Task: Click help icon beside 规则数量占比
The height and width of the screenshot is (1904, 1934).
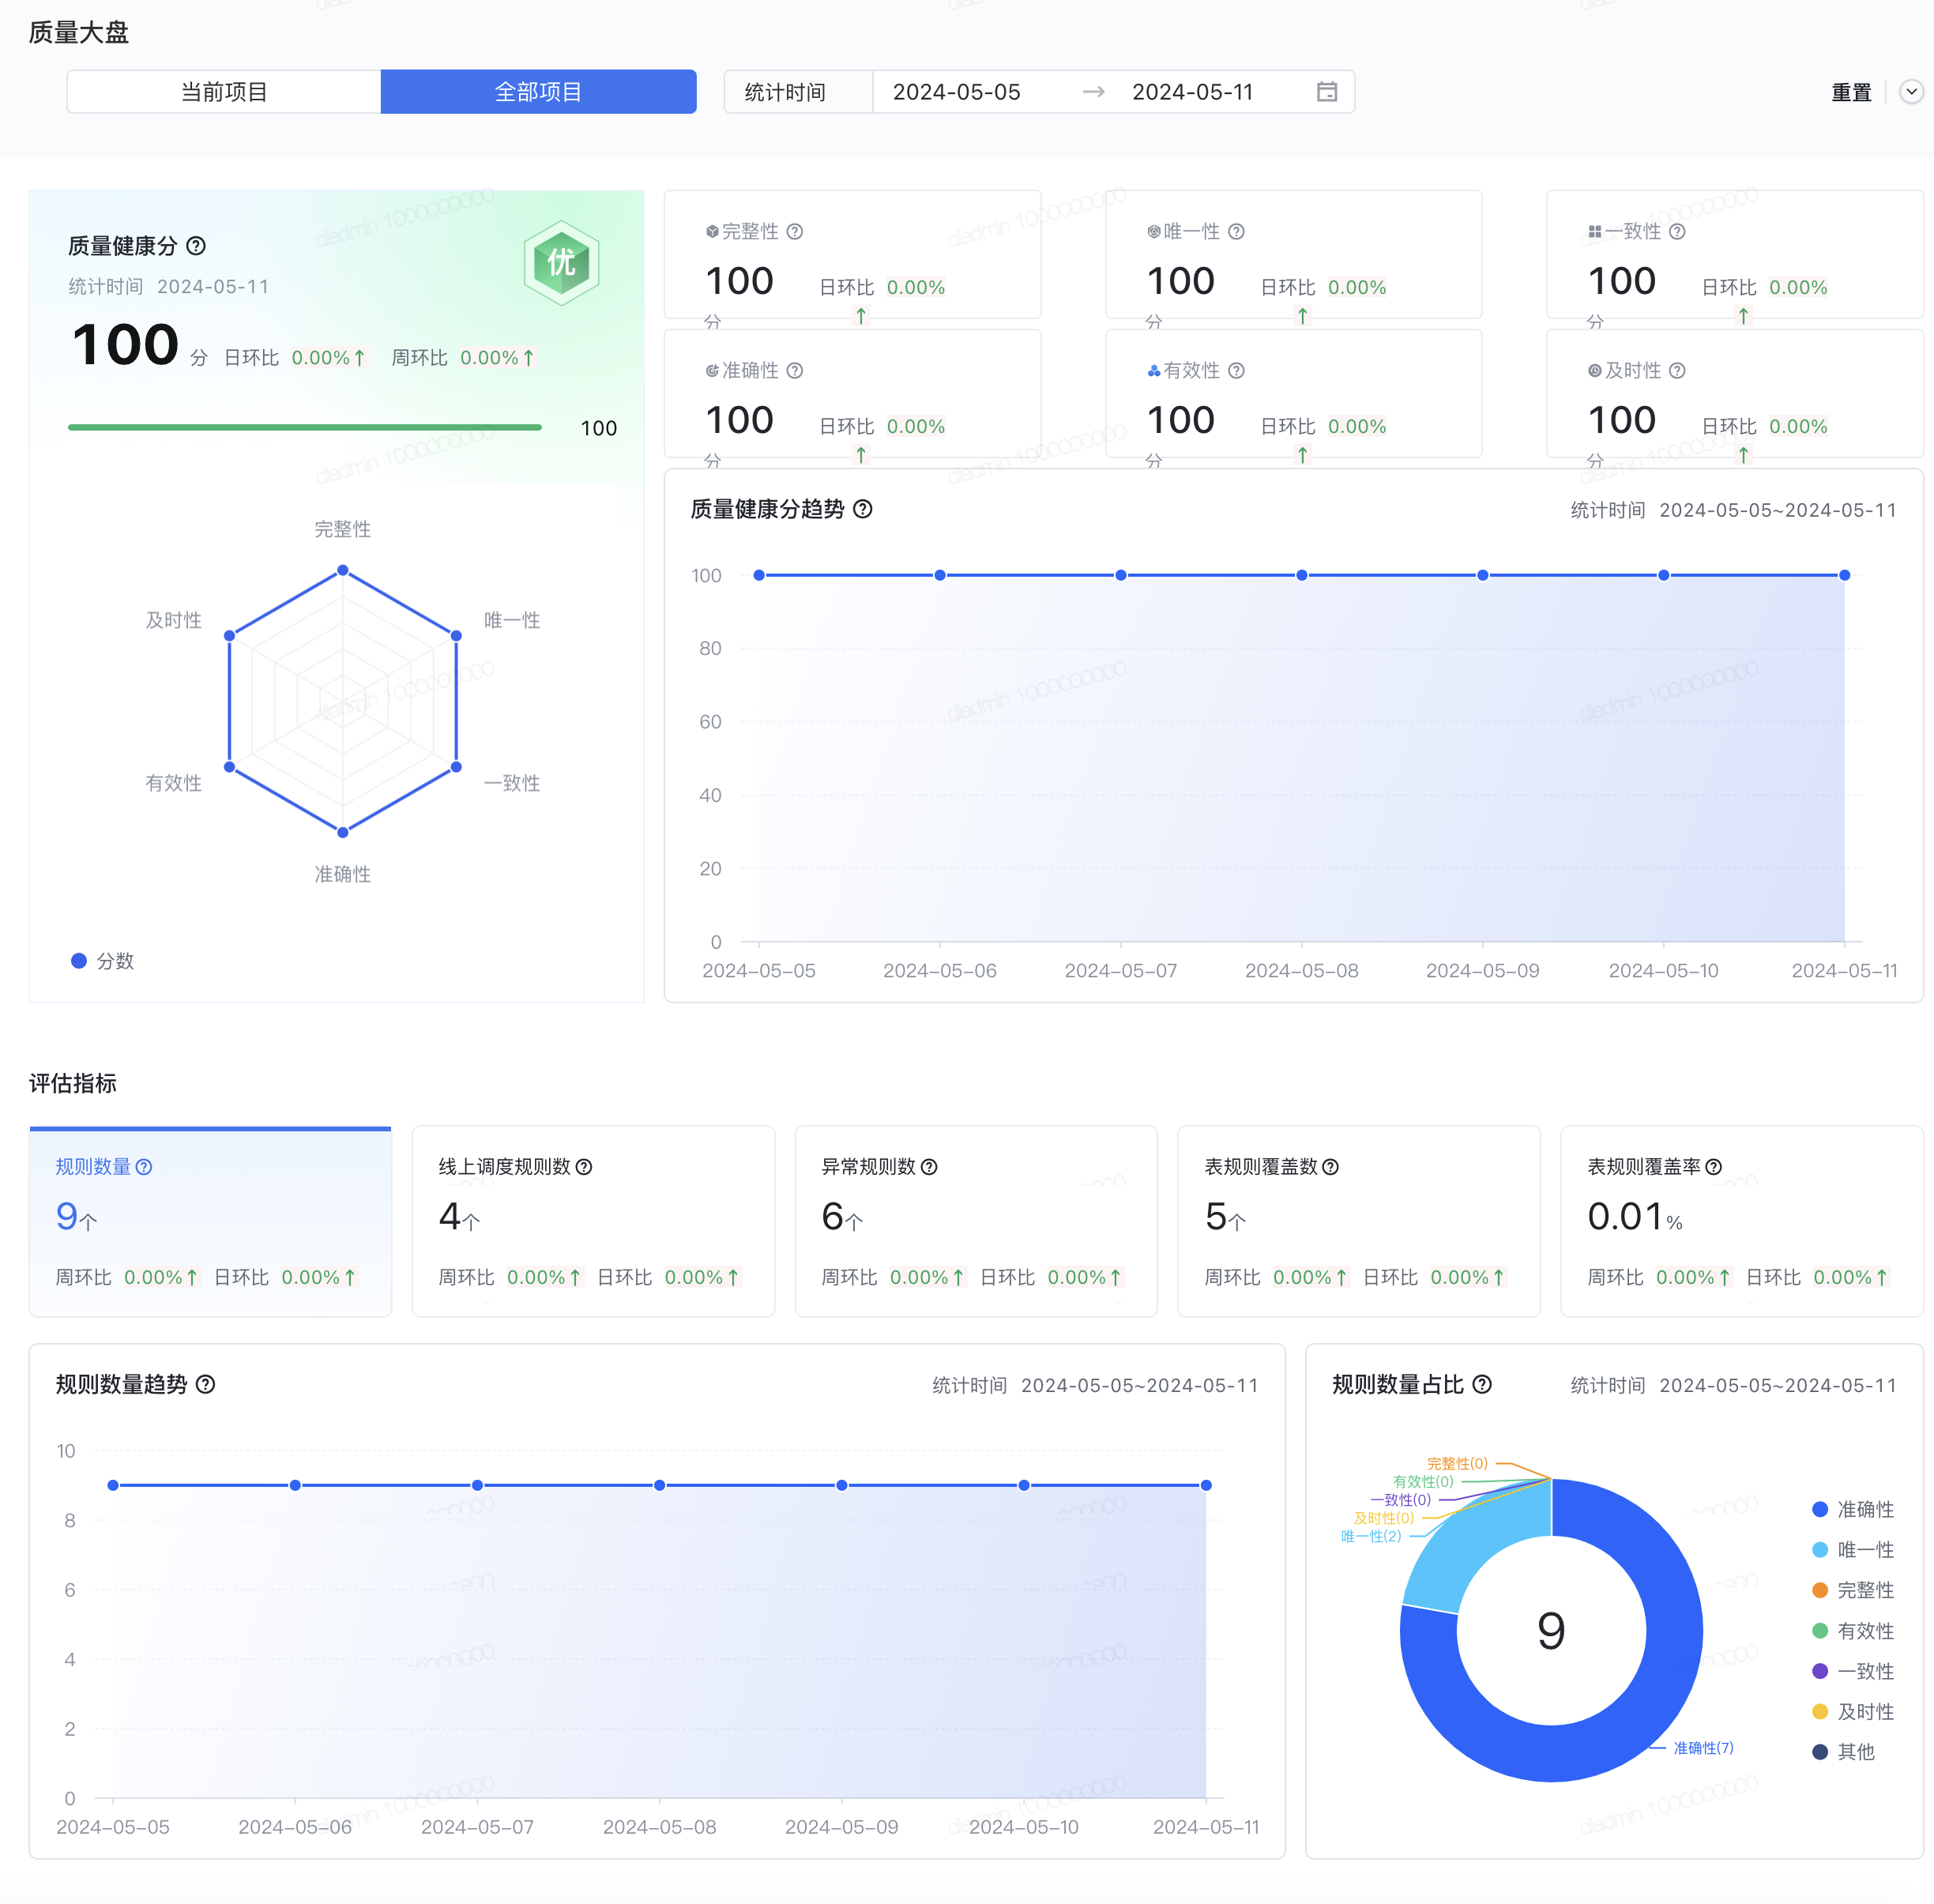Action: (x=1483, y=1384)
